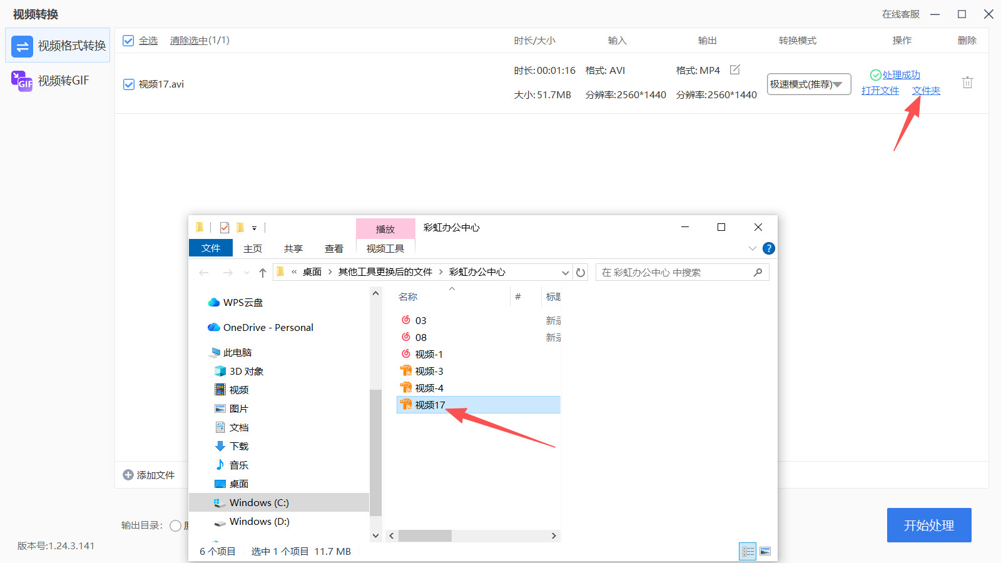Click the Explorer refresh button
Viewport: 1001px width, 563px height.
pos(581,272)
